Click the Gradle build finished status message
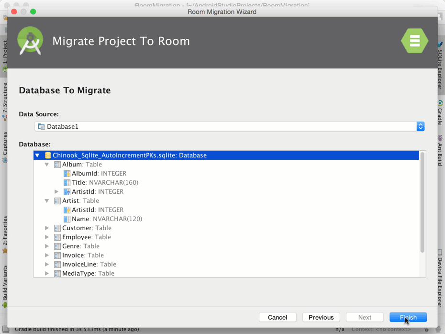This screenshot has height=334, width=445. (x=77, y=330)
